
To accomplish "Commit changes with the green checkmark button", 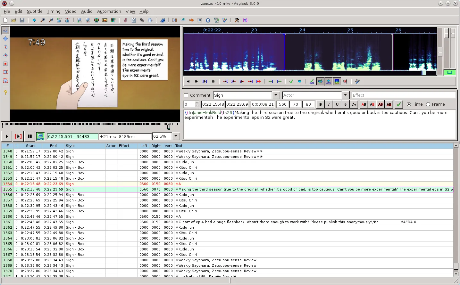I will click(x=398, y=104).
